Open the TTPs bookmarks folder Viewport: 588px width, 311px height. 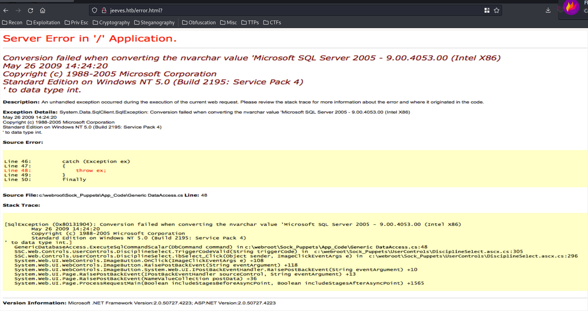tap(250, 23)
